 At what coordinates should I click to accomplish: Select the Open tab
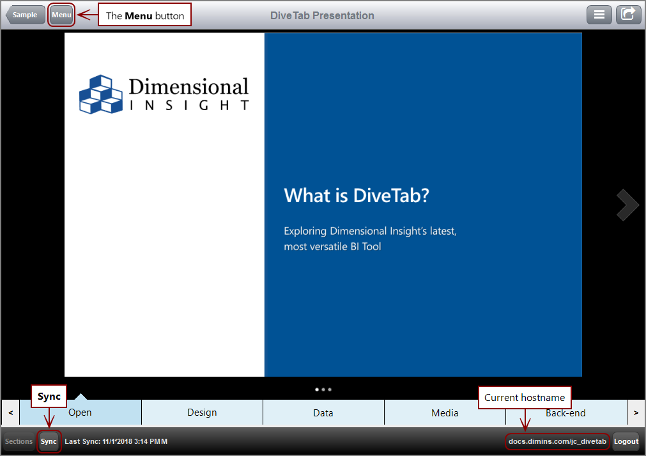pyautogui.click(x=80, y=413)
